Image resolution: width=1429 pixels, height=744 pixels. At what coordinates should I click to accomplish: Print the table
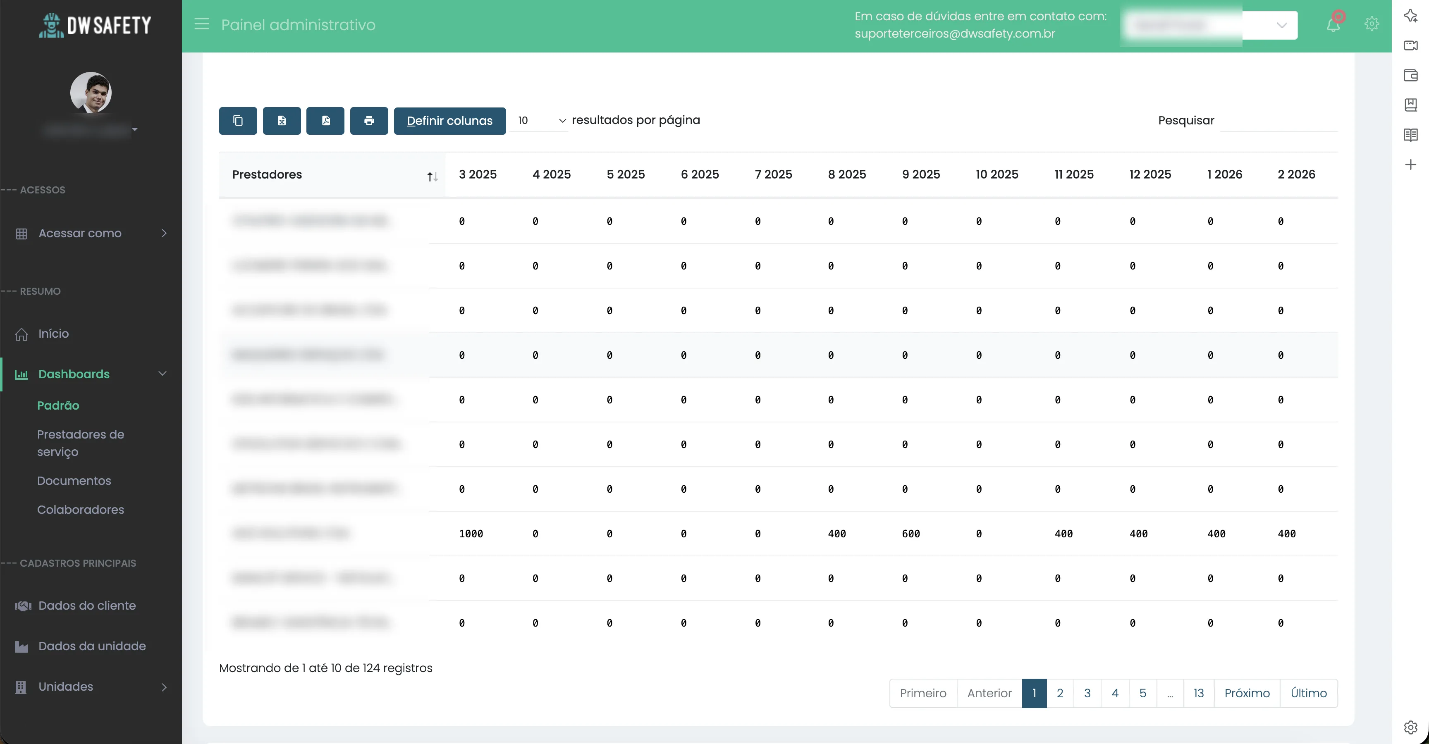(x=369, y=121)
